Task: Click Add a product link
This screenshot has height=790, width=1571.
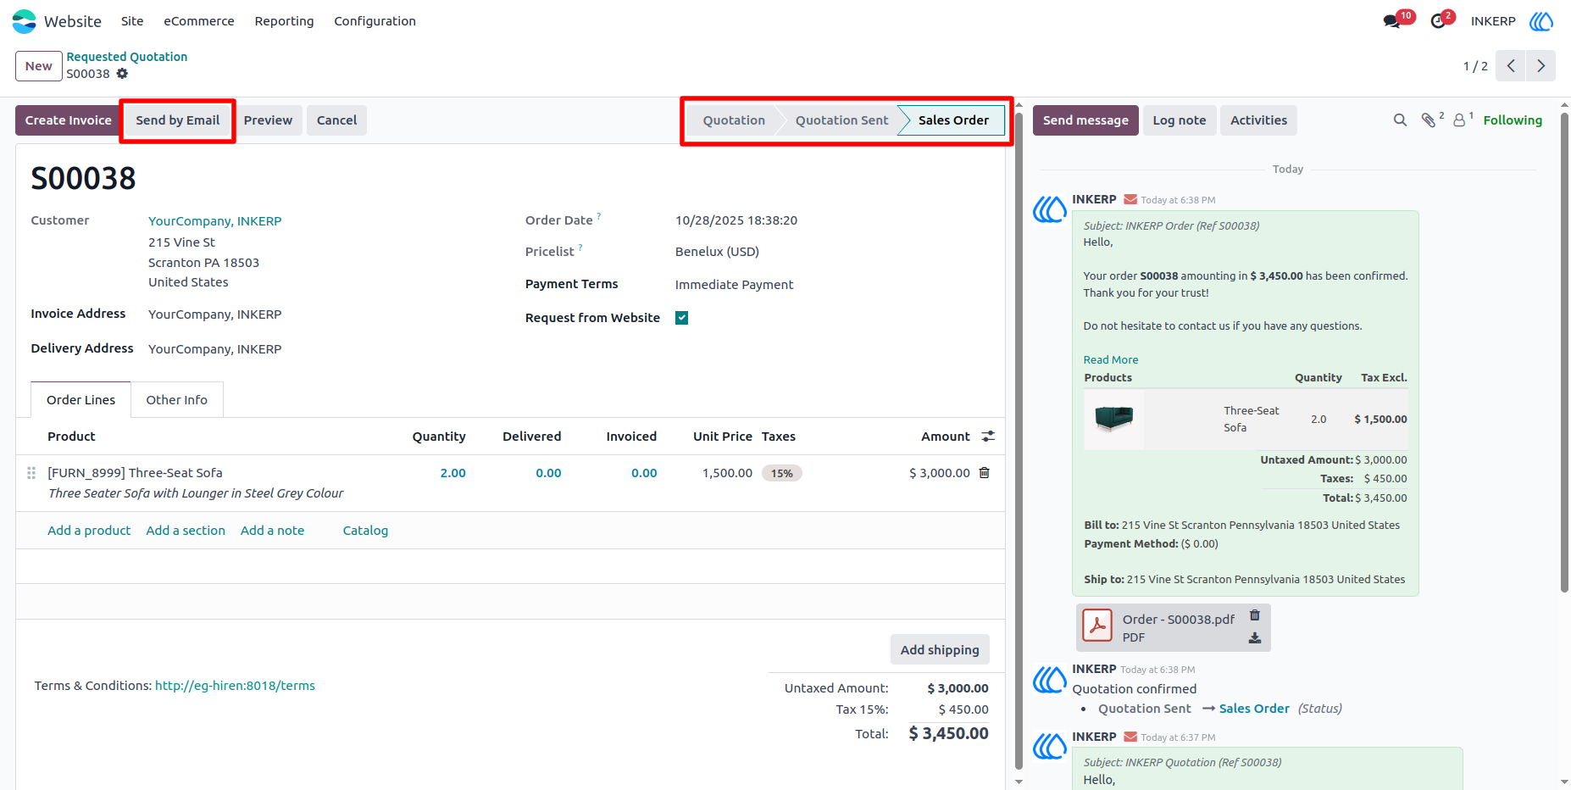Action: [x=89, y=531]
